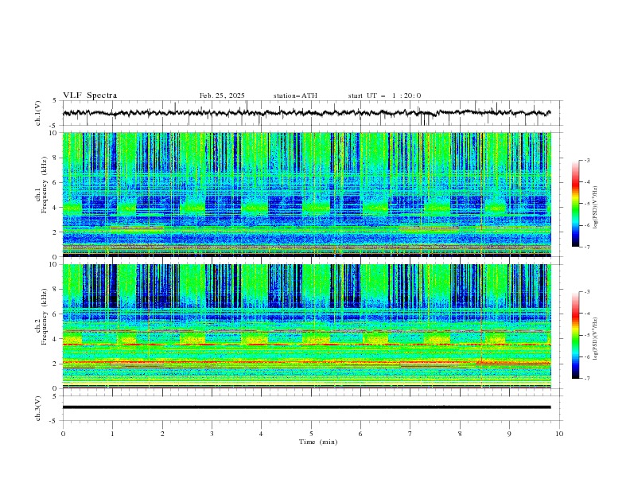The image size is (630, 487).
Task: Click the ch.1 spectrogram color bar
Action: click(x=575, y=204)
